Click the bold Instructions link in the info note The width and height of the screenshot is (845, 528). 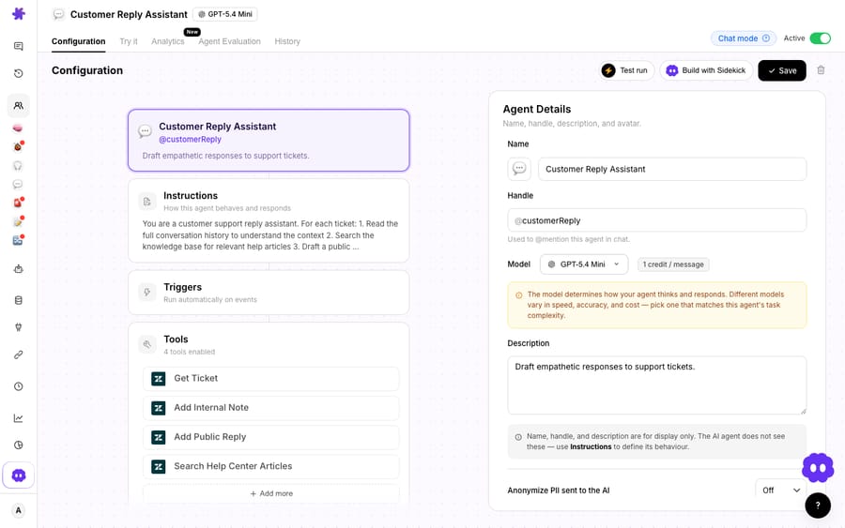[591, 446]
